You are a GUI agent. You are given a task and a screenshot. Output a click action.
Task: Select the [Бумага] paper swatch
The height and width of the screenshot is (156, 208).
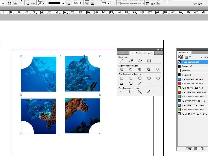coord(193,70)
